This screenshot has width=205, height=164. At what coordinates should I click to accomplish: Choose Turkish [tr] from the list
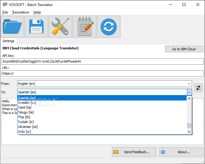(102, 122)
